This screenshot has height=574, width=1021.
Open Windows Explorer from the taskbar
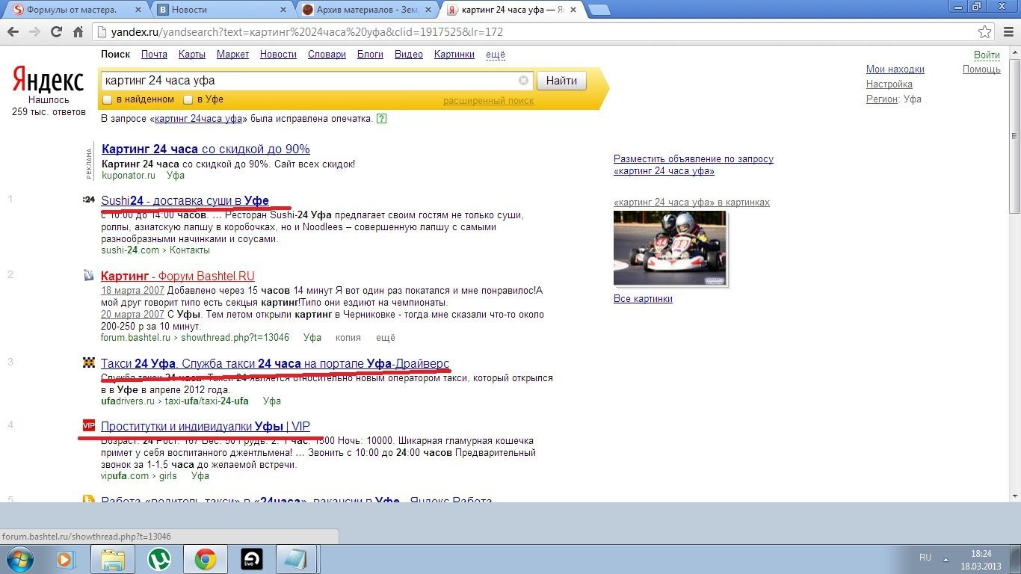113,559
